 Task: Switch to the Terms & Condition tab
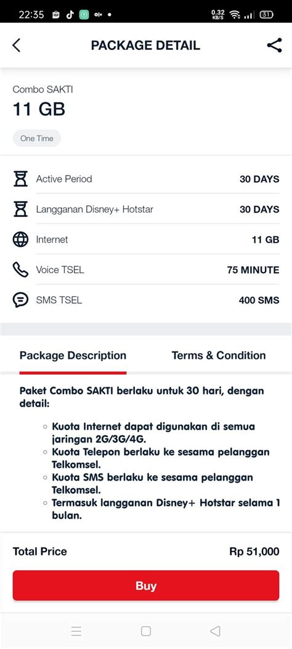tap(219, 356)
